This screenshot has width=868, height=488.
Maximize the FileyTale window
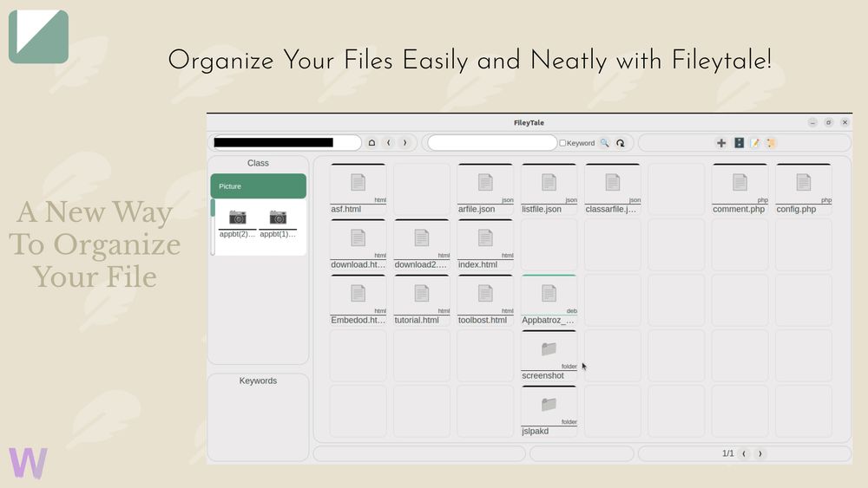tap(828, 123)
